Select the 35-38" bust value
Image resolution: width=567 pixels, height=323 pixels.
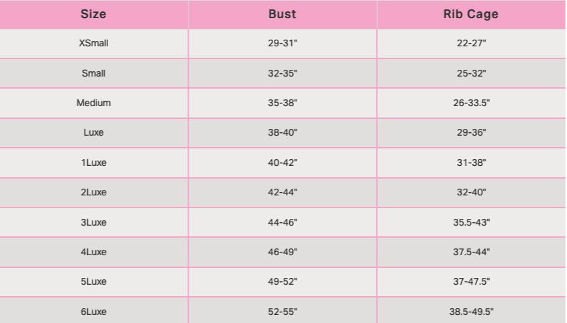tap(282, 103)
